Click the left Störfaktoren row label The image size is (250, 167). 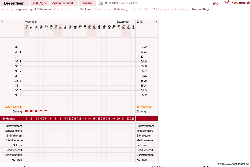[x=14, y=136]
